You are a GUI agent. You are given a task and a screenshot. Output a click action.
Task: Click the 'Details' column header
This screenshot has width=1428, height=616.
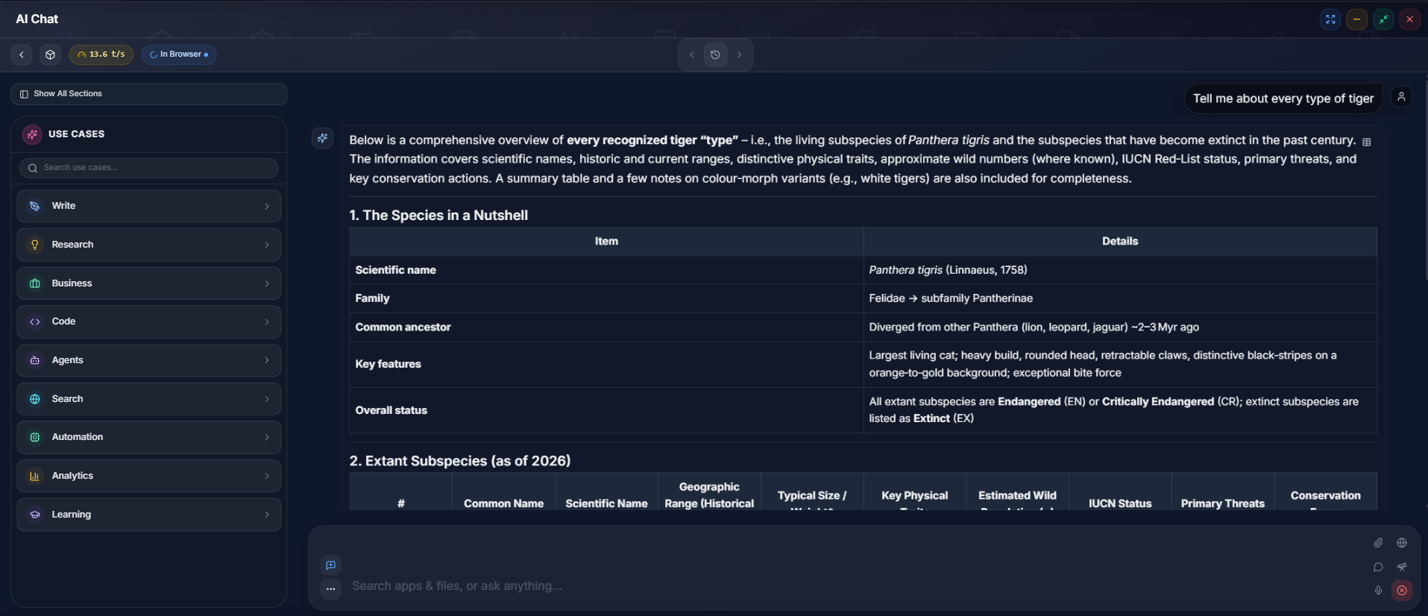click(1120, 242)
